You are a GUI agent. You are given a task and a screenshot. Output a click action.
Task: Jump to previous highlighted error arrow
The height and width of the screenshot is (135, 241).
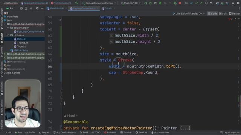[235, 19]
